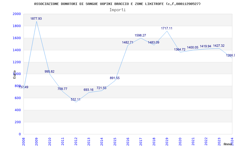The height and width of the screenshot is (147, 235).
Task: Click the data label 995.82
Action: click(49, 71)
